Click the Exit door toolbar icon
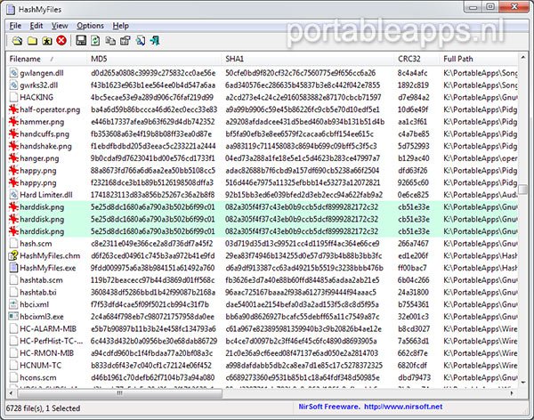This screenshot has width=534, height=420. tap(155, 41)
